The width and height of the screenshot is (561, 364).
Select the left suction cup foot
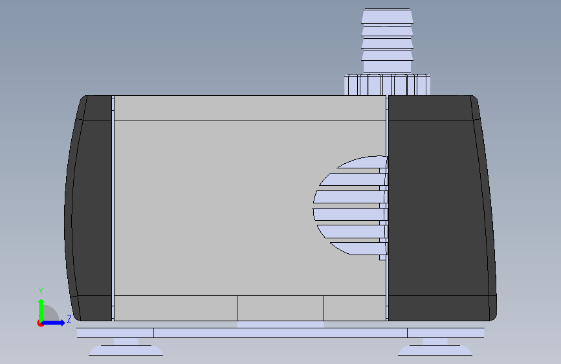click(x=126, y=347)
